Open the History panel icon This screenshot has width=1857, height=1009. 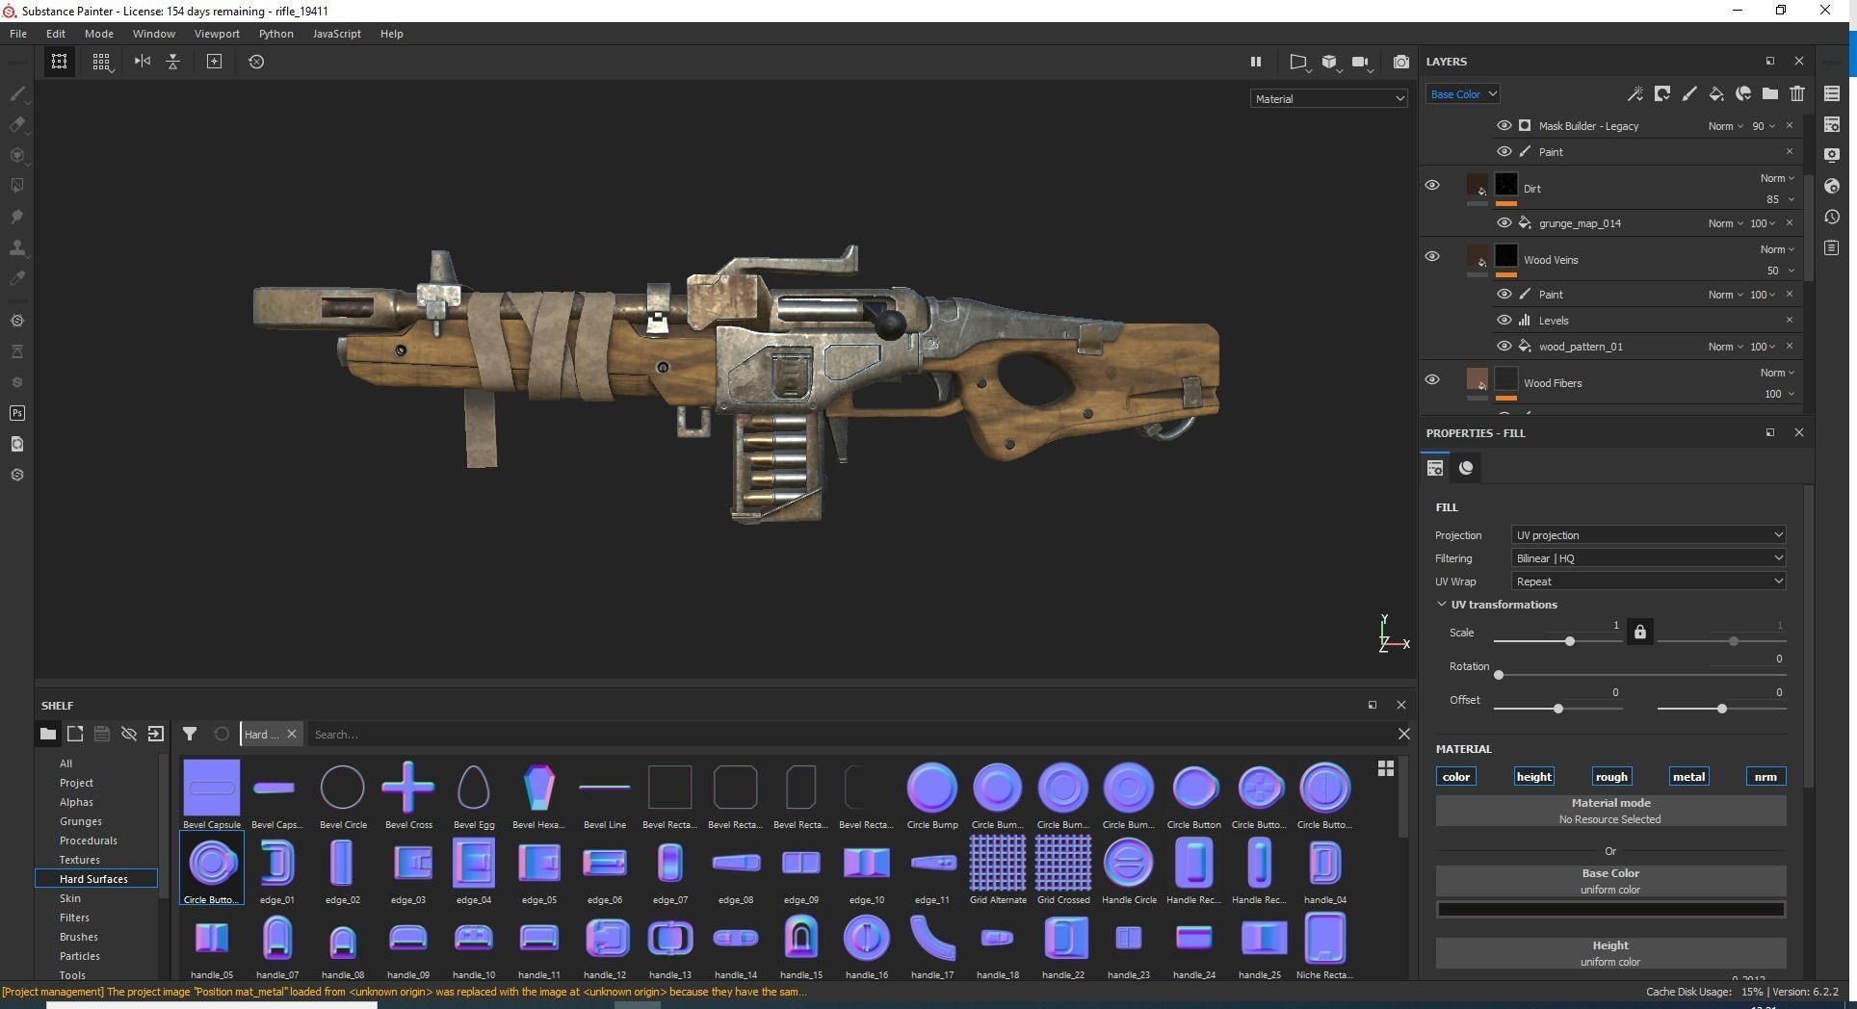[1832, 218]
